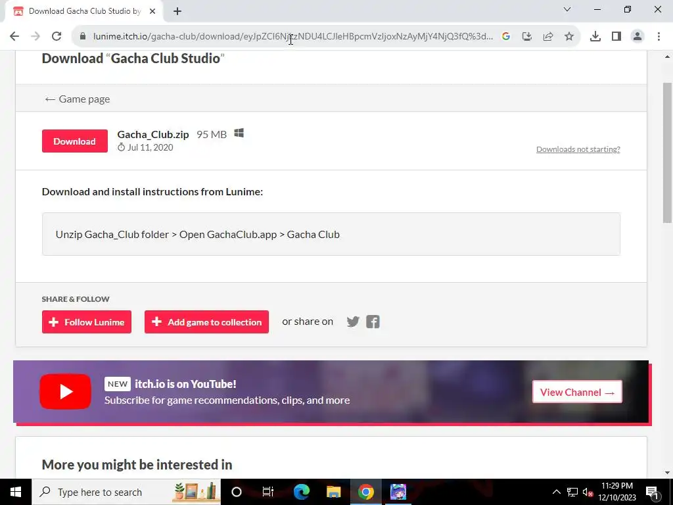Open the Chrome profile avatar icon
The height and width of the screenshot is (505, 673).
(638, 36)
